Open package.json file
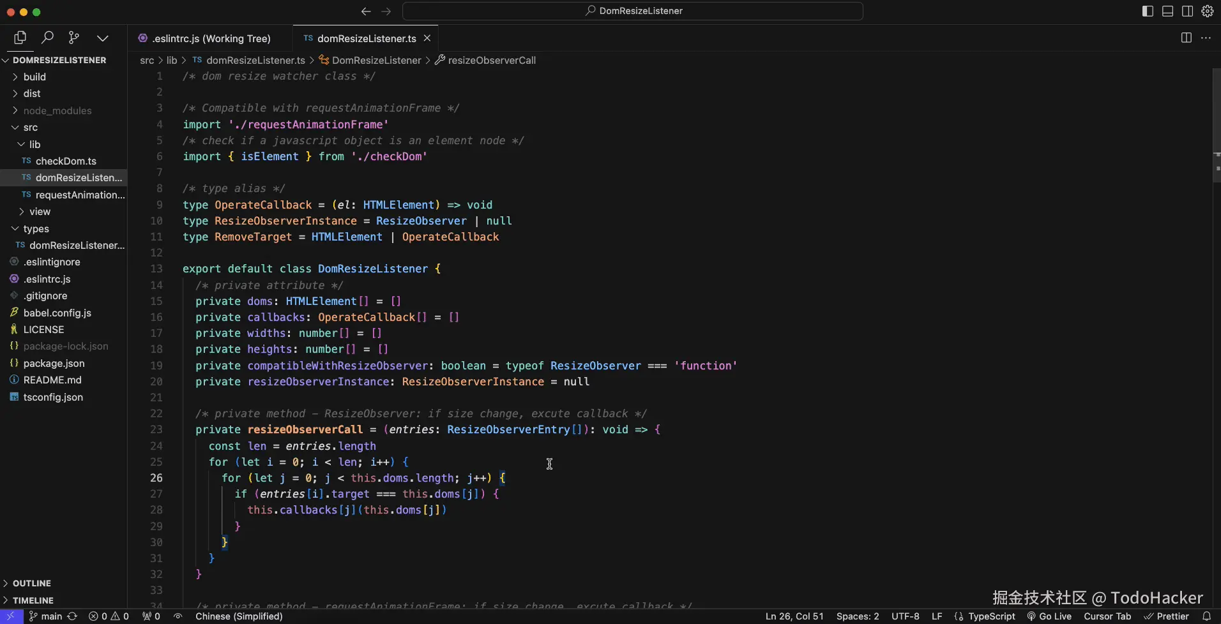1221x624 pixels. point(63,364)
